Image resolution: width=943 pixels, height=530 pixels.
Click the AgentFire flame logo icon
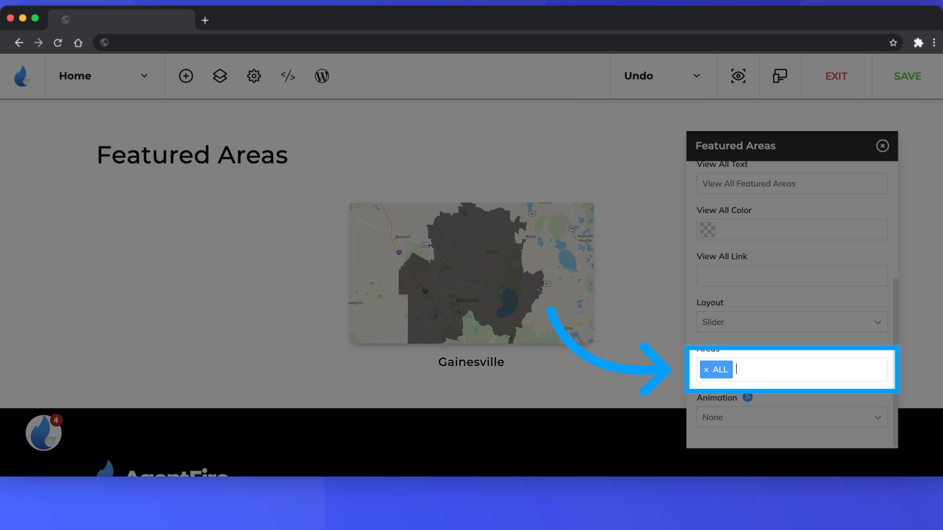pos(22,77)
